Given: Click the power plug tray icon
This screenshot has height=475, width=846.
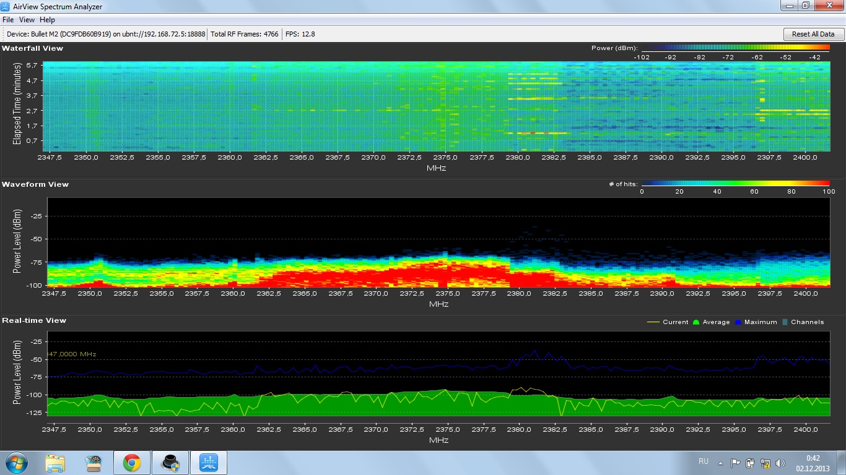Looking at the screenshot, I should pyautogui.click(x=751, y=463).
